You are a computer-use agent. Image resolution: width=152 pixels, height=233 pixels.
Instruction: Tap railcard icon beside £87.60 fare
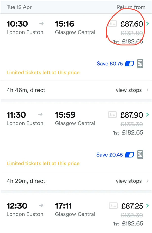click(x=112, y=24)
